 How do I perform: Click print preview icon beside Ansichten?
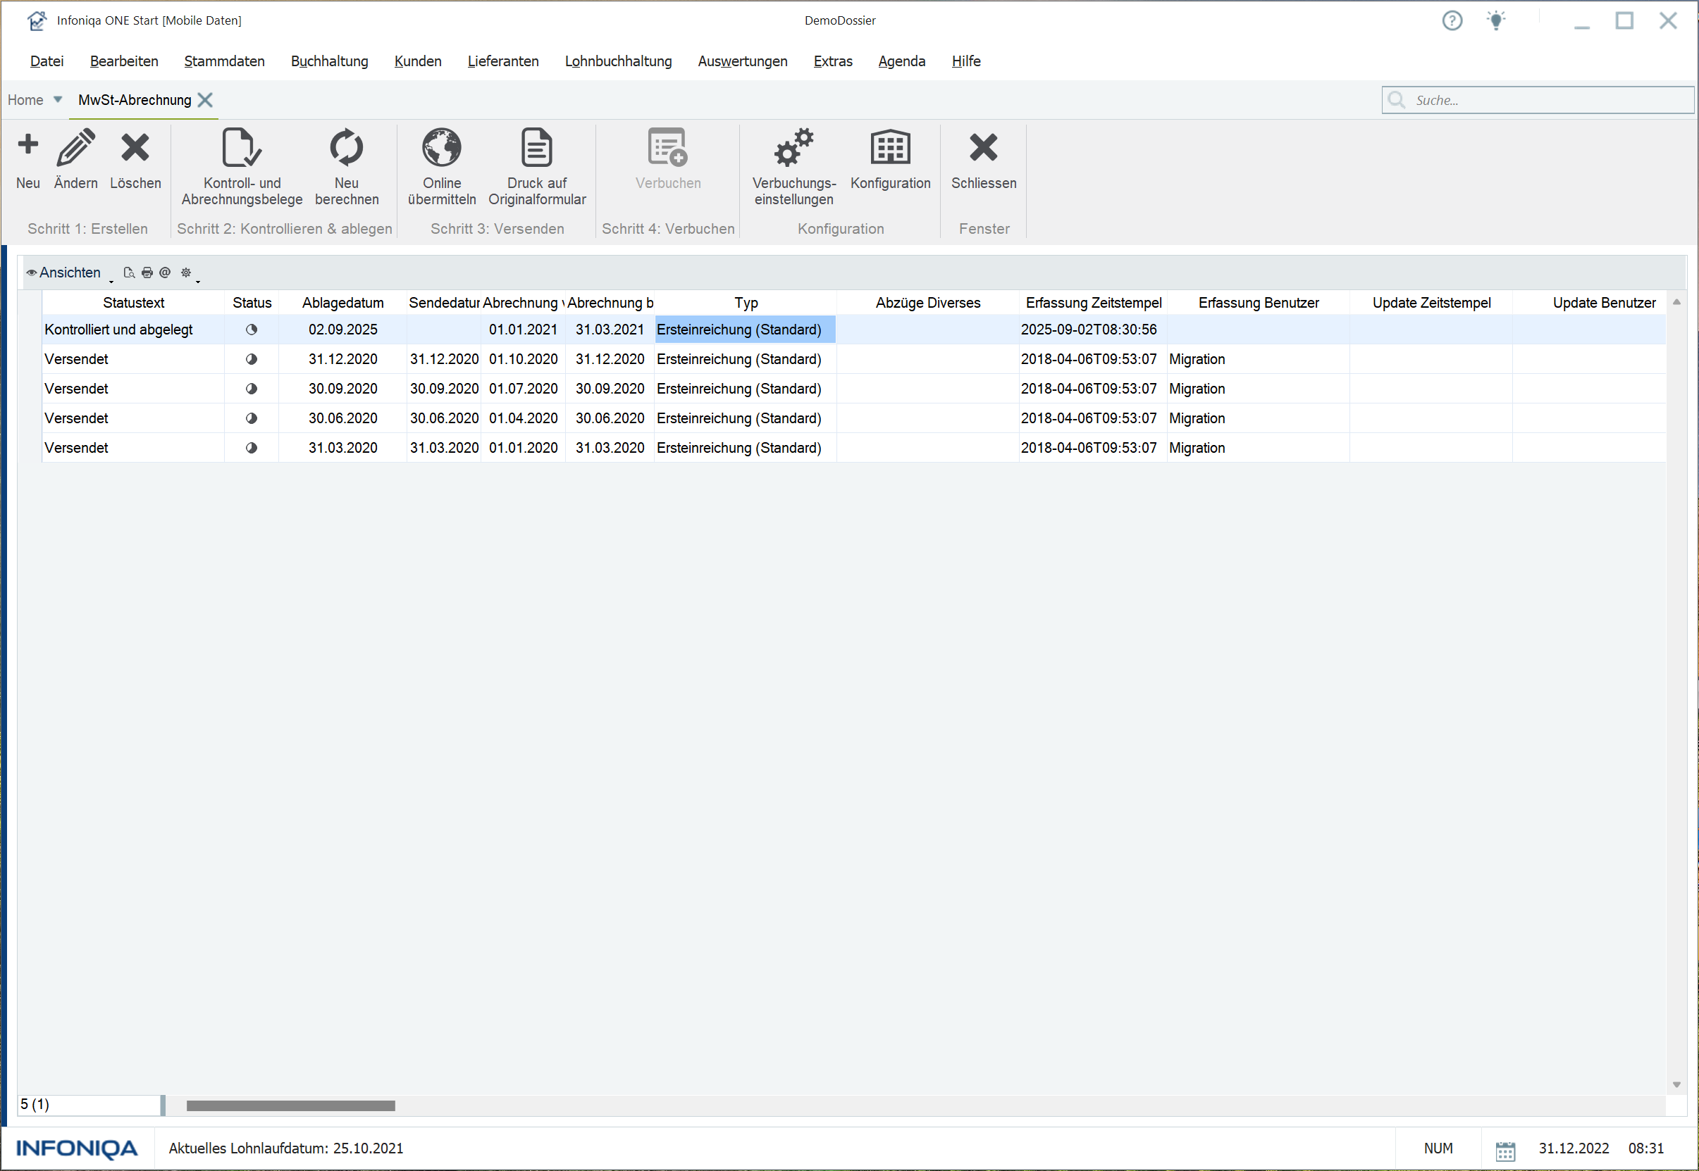(129, 273)
